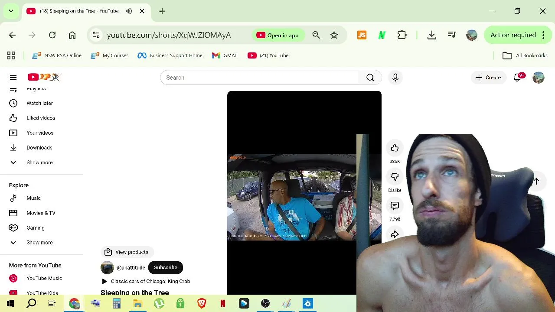Click the Action required button
The image size is (555, 312).
point(518,35)
